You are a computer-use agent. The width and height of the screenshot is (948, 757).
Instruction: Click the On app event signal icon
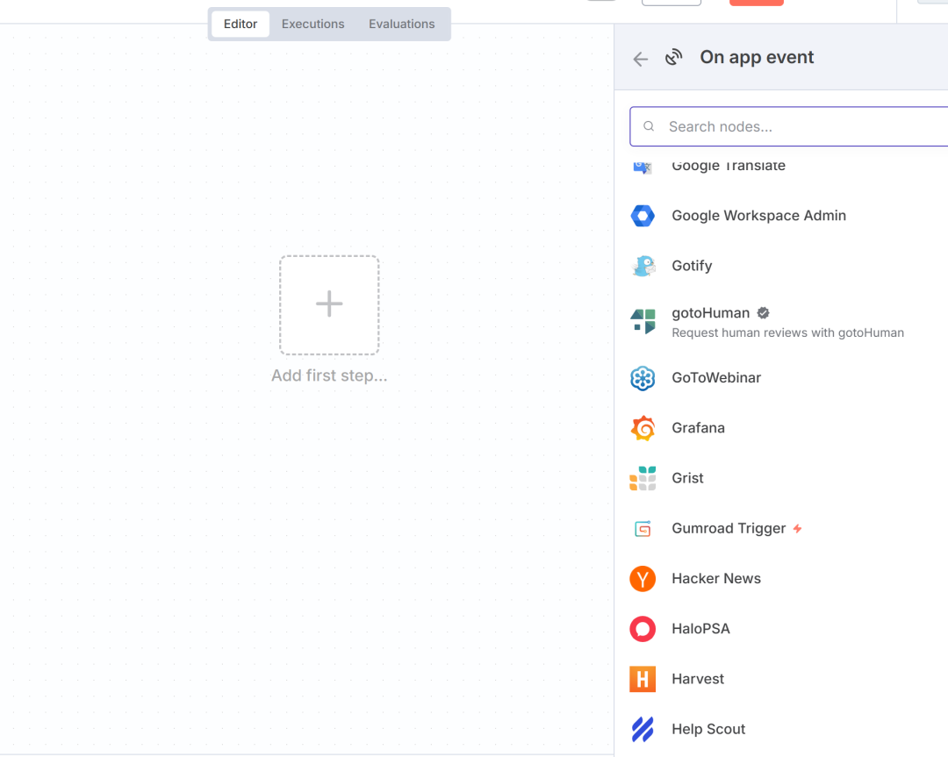click(x=673, y=57)
